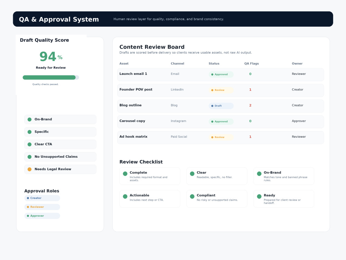Open the Carousel copy asset

(132, 121)
